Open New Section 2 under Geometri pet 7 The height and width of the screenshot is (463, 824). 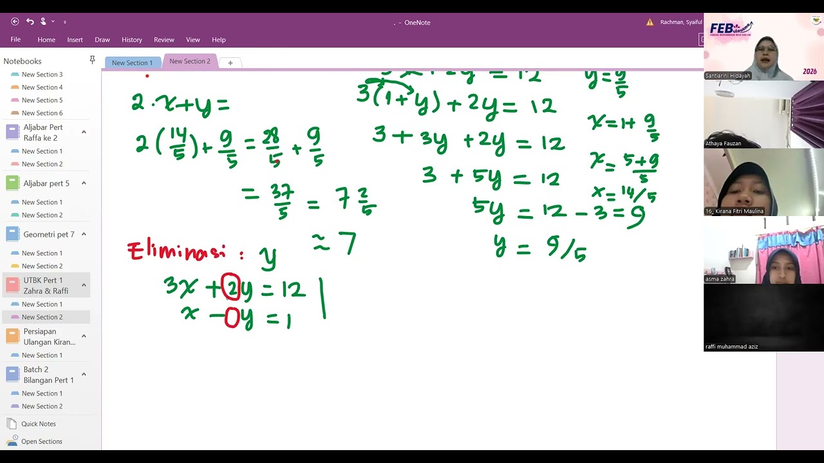(42, 266)
